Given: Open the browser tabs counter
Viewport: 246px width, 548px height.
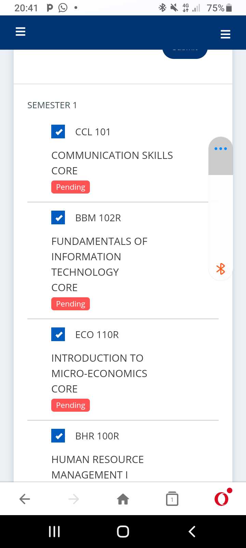Looking at the screenshot, I should point(172,499).
